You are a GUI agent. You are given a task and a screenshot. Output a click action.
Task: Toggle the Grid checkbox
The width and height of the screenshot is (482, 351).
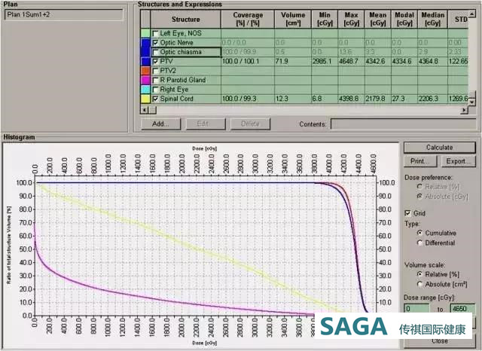click(x=408, y=213)
